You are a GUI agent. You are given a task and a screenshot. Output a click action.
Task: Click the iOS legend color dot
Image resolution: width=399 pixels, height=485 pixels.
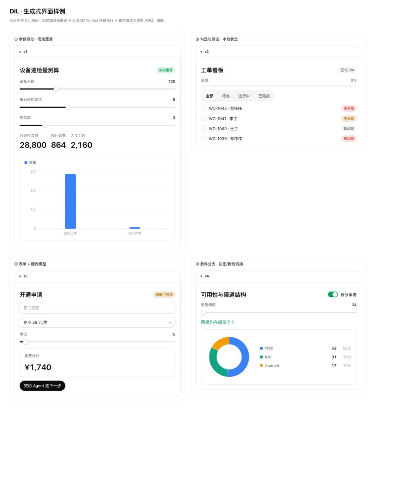[261, 357]
